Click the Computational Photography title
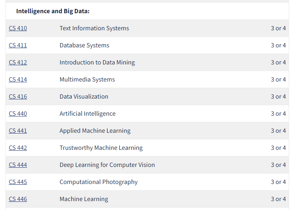 point(99,182)
